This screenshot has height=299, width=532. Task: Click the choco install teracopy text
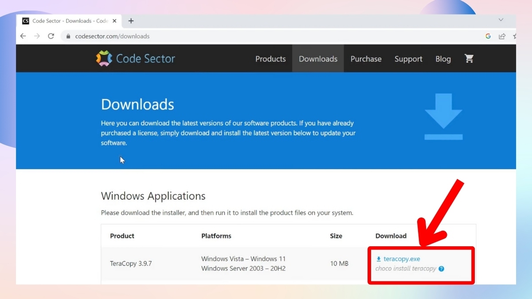click(x=406, y=268)
